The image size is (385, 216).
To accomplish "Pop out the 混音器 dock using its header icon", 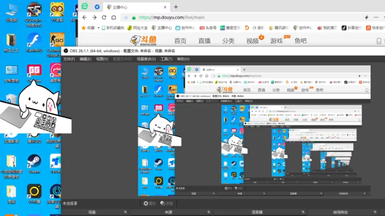I will [x=303, y=212].
